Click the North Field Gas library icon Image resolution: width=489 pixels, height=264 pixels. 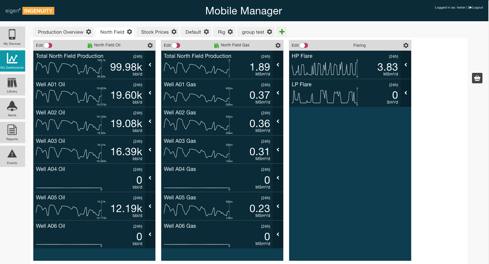pos(217,45)
